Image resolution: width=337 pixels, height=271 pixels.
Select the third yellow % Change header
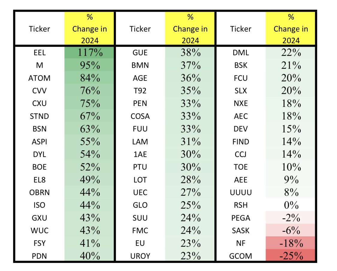tap(291, 29)
